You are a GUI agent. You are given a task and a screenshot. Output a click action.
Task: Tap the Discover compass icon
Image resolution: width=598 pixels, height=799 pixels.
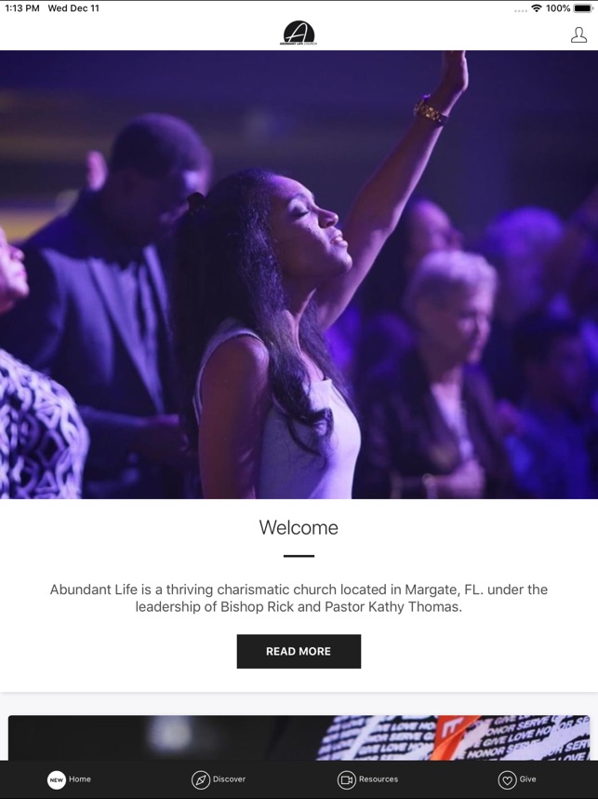pyautogui.click(x=201, y=779)
